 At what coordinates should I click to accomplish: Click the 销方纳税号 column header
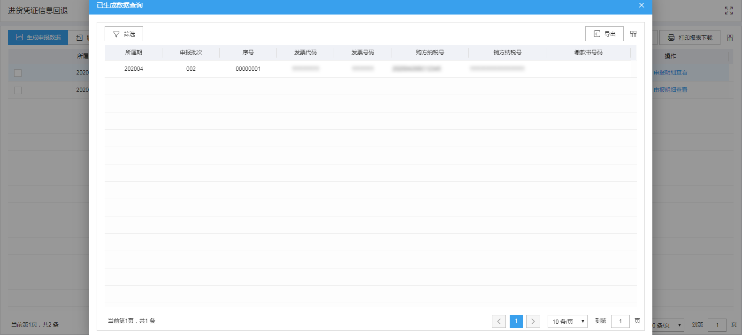tap(507, 52)
